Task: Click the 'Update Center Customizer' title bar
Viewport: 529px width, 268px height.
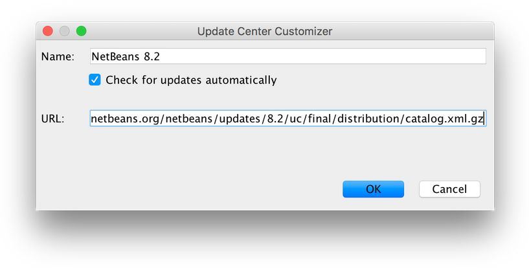Action: (264, 30)
